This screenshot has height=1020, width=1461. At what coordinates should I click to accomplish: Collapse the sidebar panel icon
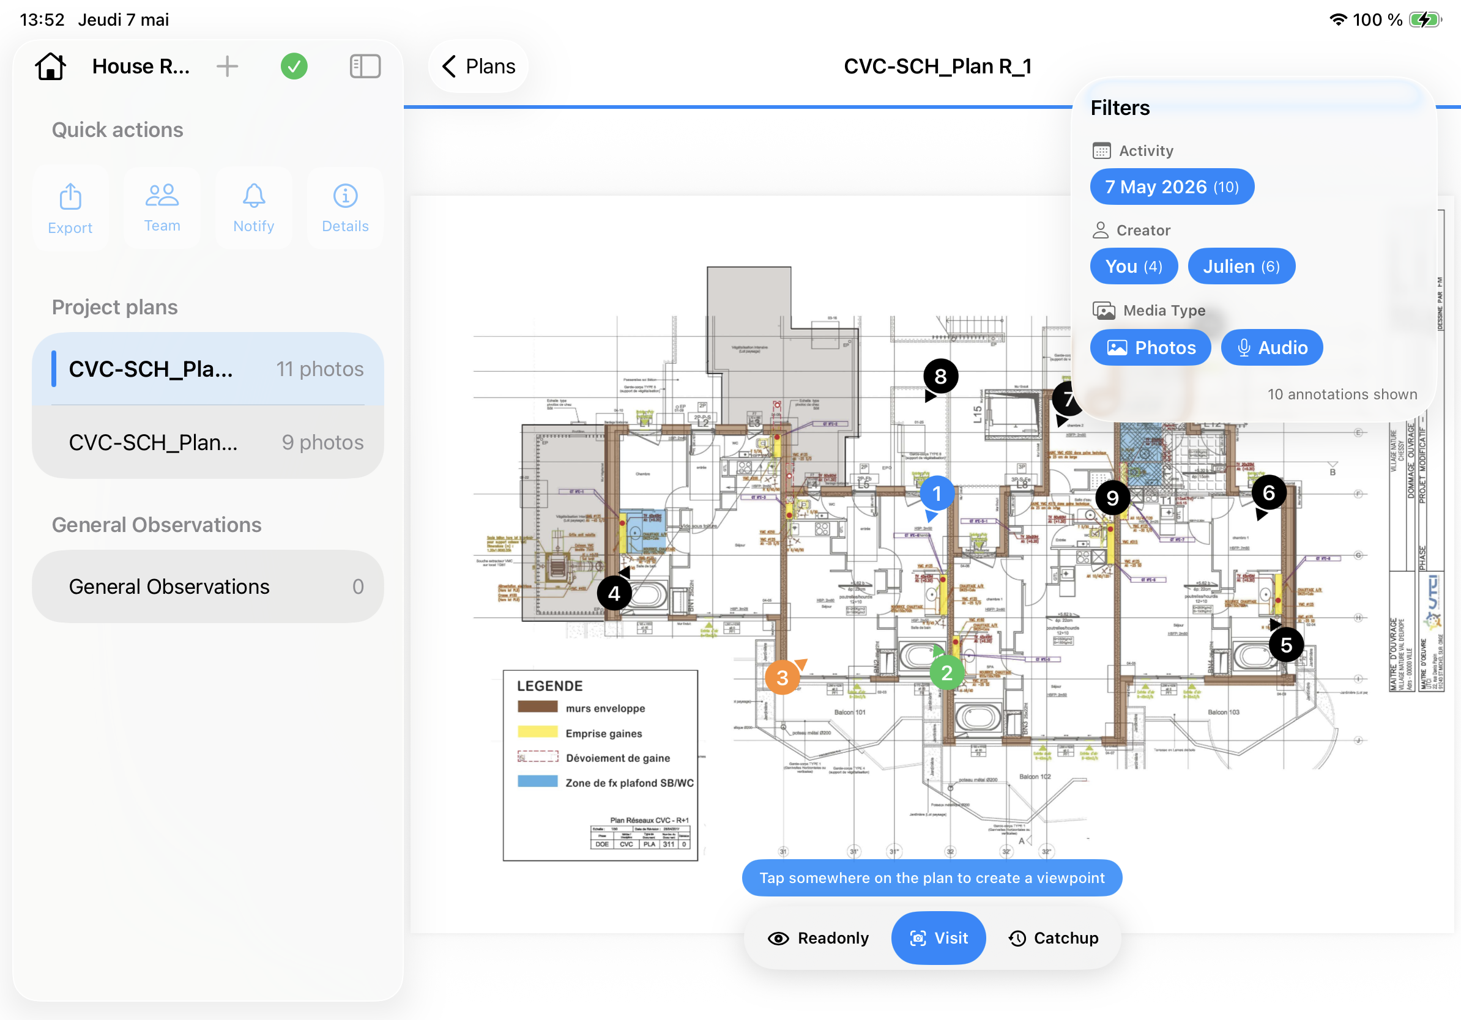point(365,66)
